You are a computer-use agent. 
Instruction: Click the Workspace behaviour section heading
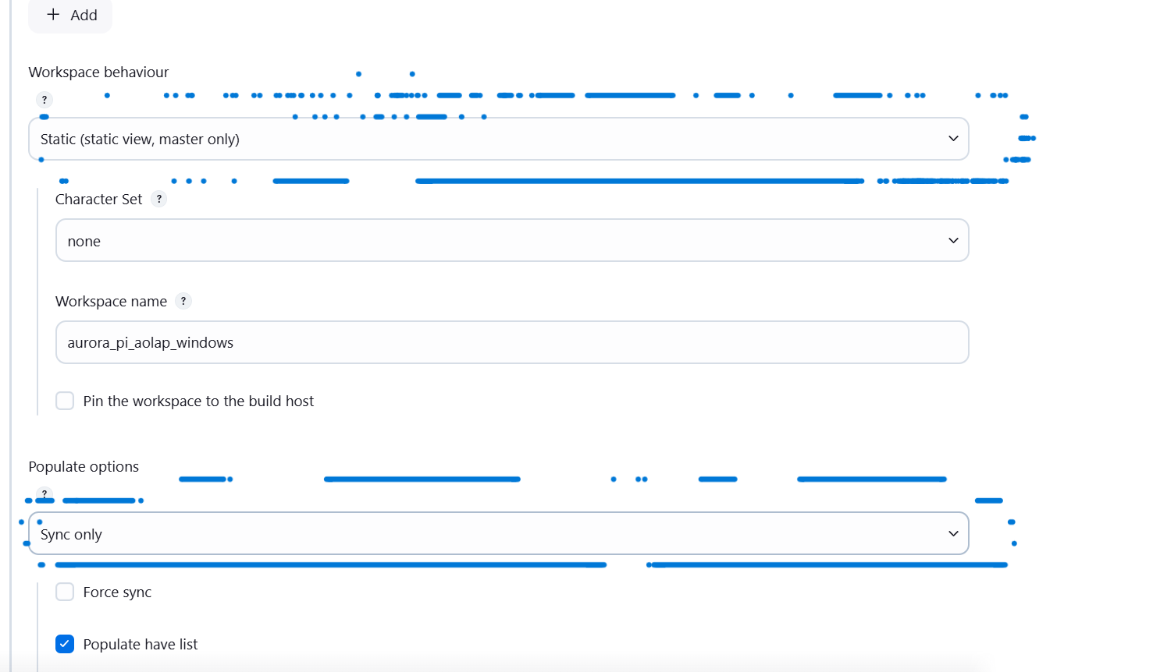coord(98,72)
